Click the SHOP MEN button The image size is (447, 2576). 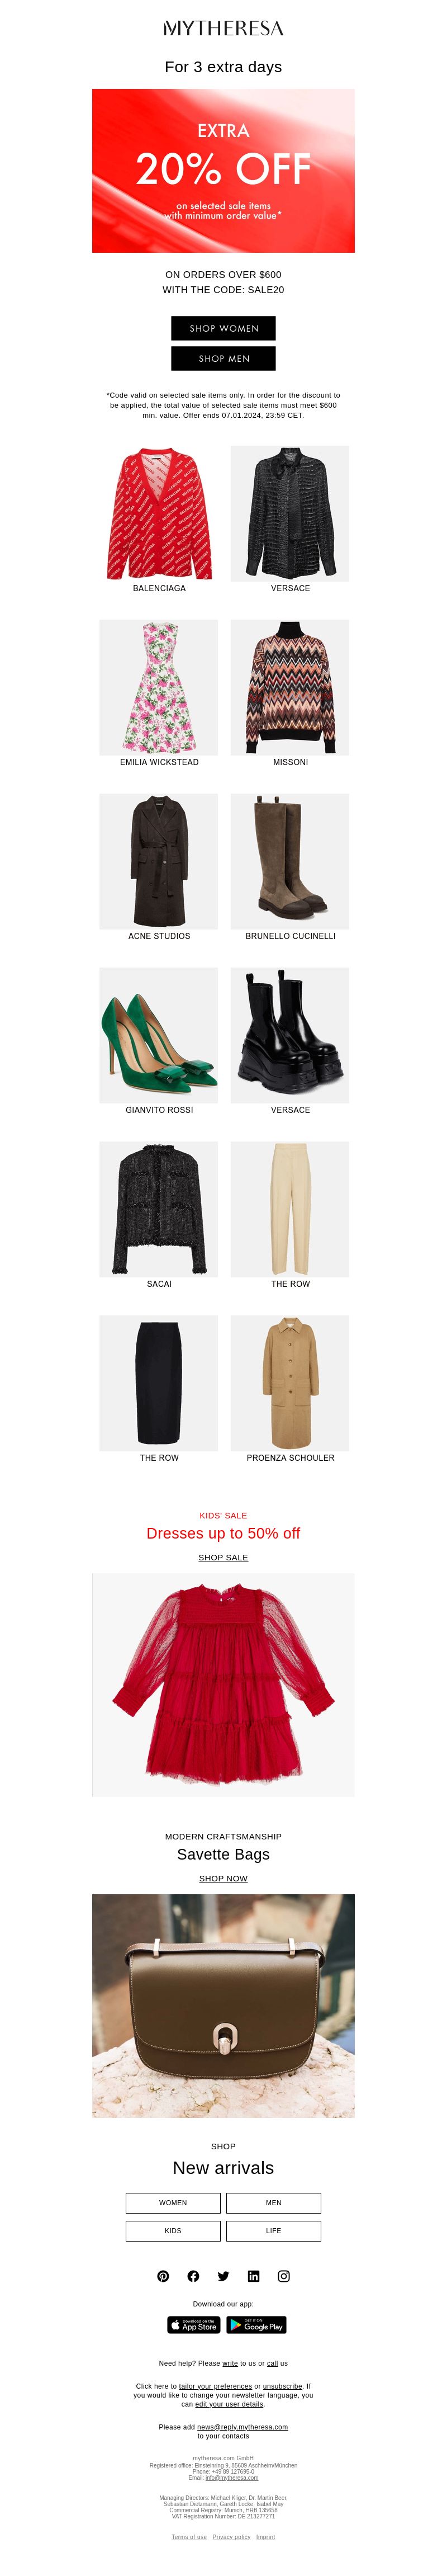pos(223,358)
